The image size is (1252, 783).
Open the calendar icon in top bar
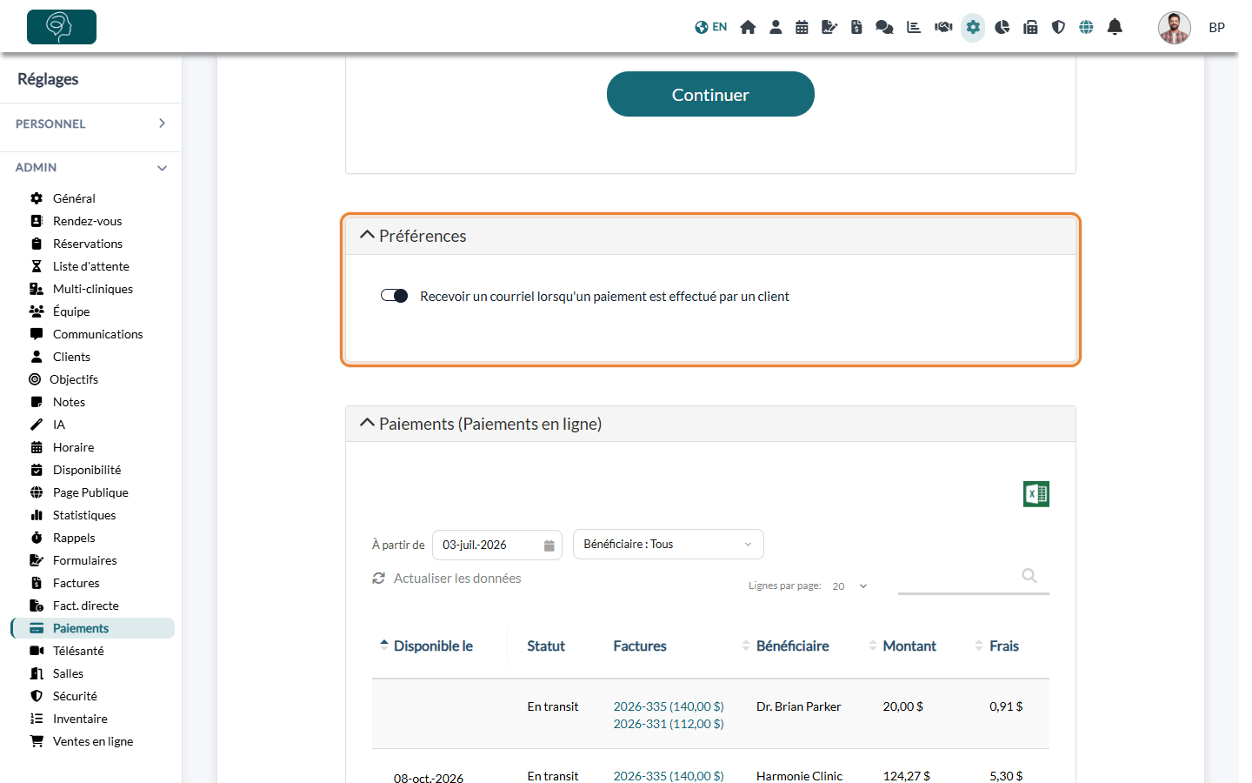(x=802, y=27)
